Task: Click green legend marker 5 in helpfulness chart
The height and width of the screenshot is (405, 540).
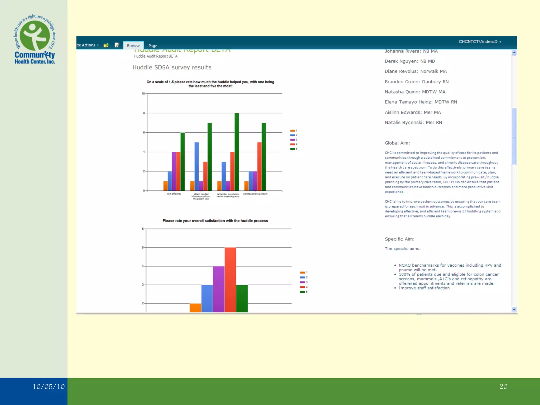Action: (292, 149)
